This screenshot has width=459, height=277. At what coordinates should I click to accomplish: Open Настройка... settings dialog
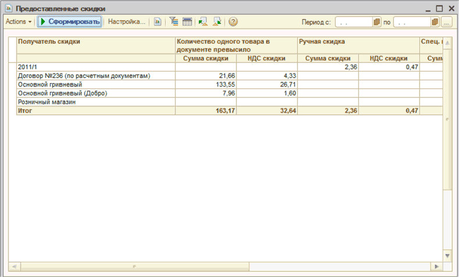click(127, 22)
